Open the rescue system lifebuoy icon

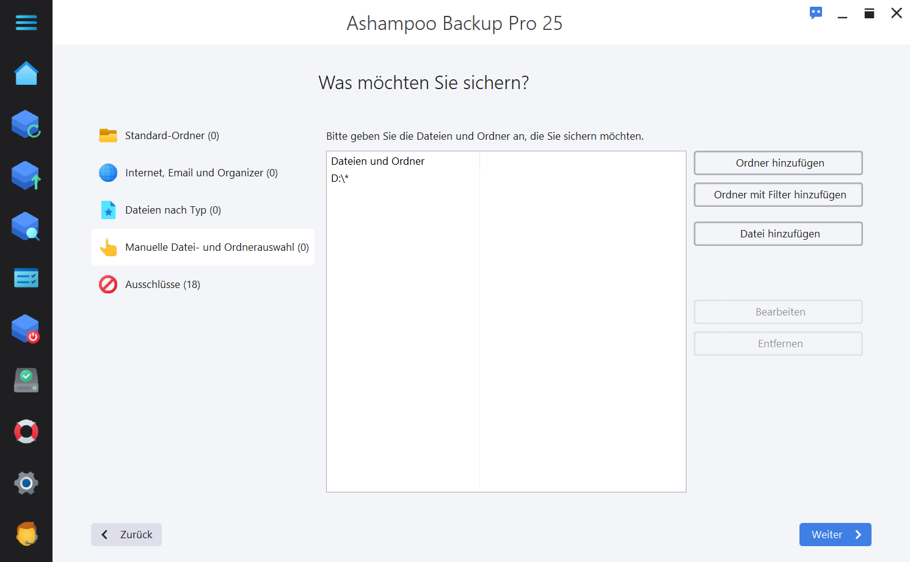pos(26,431)
